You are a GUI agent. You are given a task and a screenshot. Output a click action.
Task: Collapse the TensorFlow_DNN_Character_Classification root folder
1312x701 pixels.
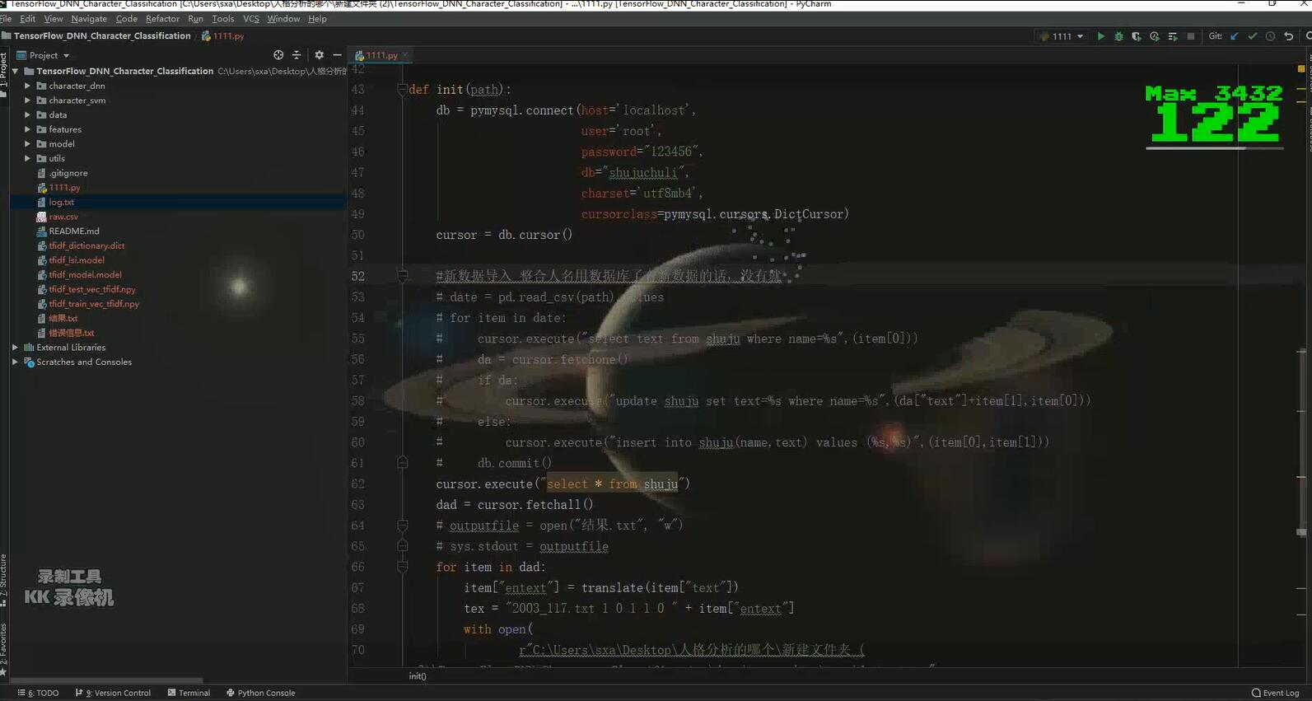click(16, 71)
